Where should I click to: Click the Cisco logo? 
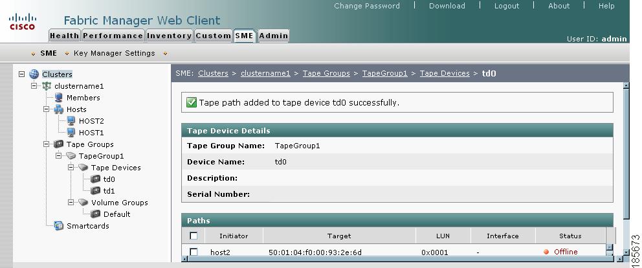click(x=23, y=22)
